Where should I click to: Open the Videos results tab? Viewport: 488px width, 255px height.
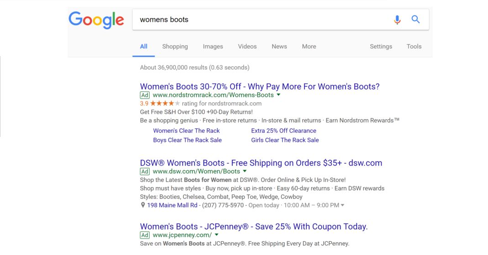point(247,47)
